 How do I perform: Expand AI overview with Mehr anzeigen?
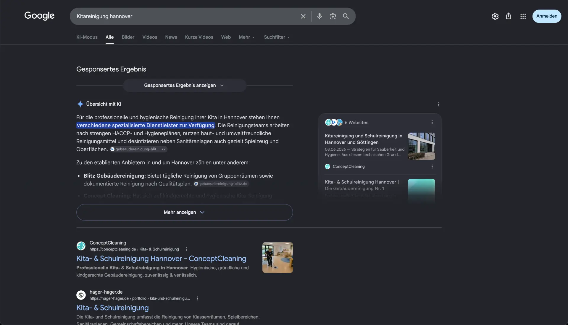click(x=185, y=212)
